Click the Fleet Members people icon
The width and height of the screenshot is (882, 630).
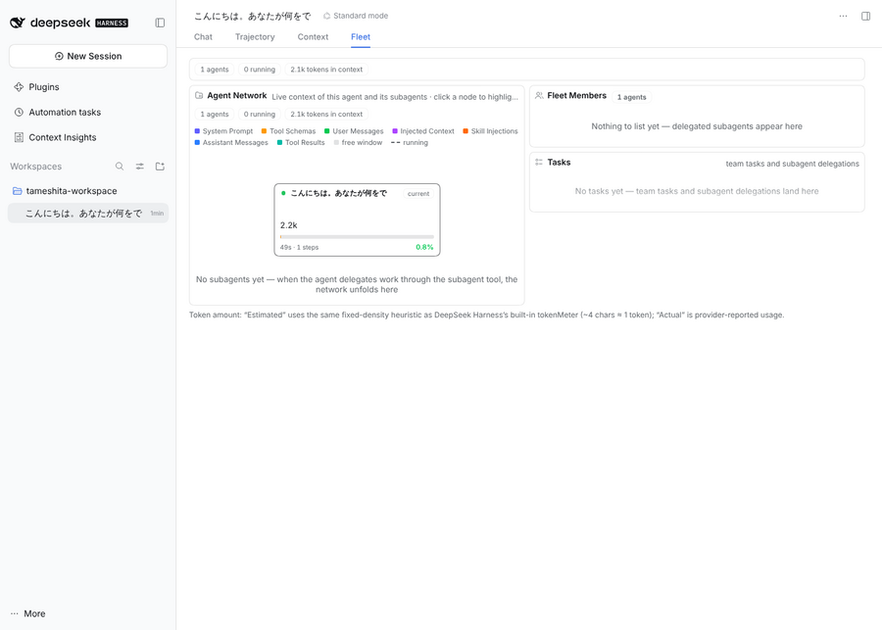[x=539, y=96]
